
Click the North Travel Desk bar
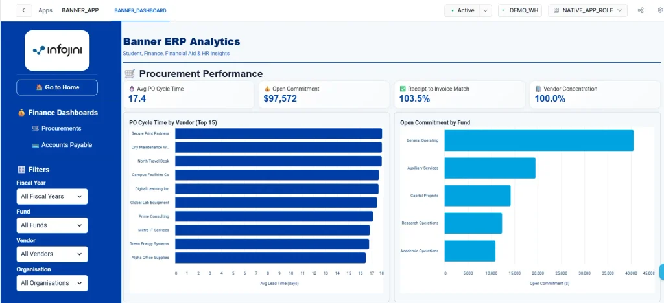(x=279, y=161)
